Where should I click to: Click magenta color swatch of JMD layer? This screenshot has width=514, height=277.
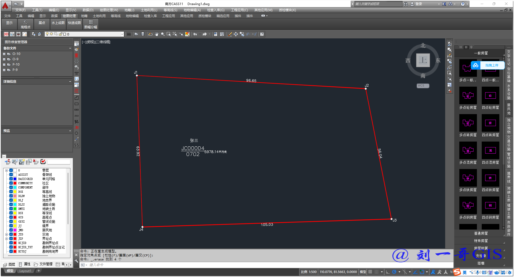[15, 230]
